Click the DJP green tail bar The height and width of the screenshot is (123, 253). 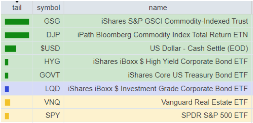pyautogui.click(x=17, y=35)
